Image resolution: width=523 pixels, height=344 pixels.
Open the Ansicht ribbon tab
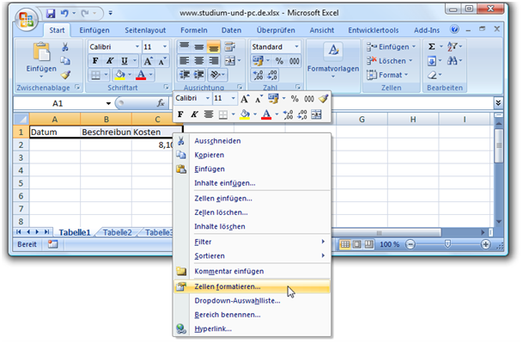(322, 30)
